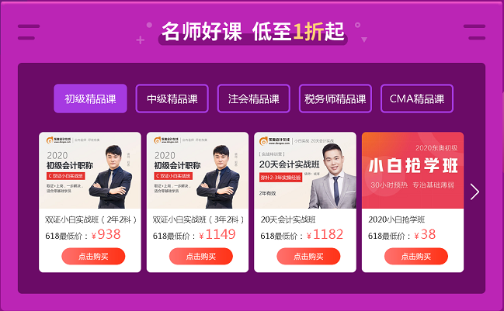
Task: Click 点击购买 for the 2020小白抢学班
Action: click(x=416, y=256)
